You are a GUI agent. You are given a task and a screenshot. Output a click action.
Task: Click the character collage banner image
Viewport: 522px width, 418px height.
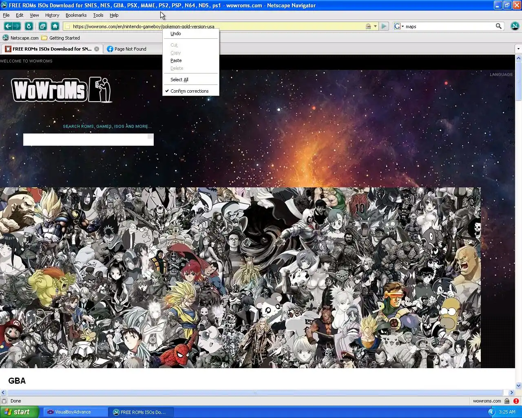[x=240, y=278]
